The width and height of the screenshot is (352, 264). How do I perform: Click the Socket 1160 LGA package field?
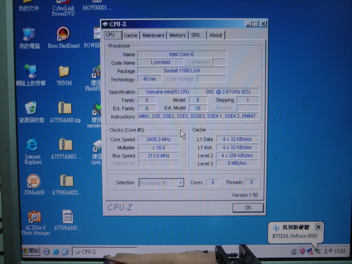[182, 70]
